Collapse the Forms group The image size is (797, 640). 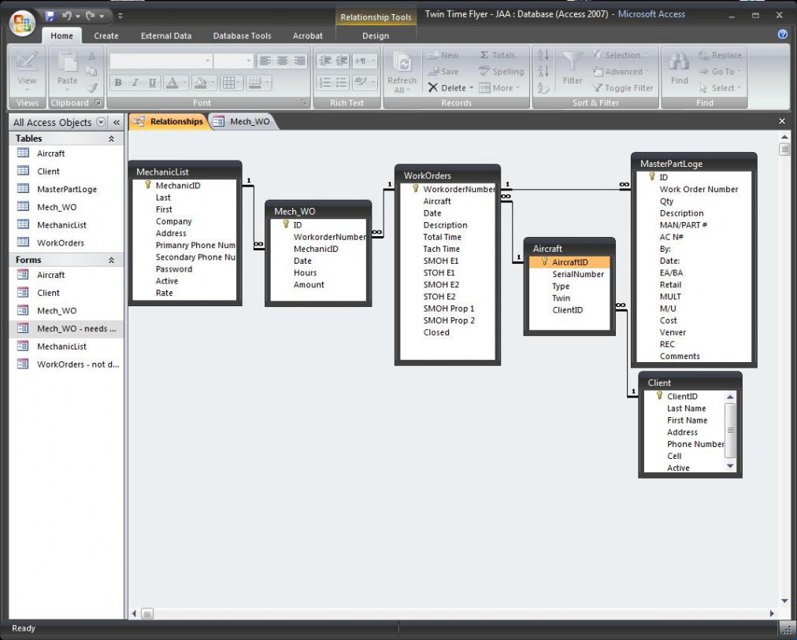(111, 260)
